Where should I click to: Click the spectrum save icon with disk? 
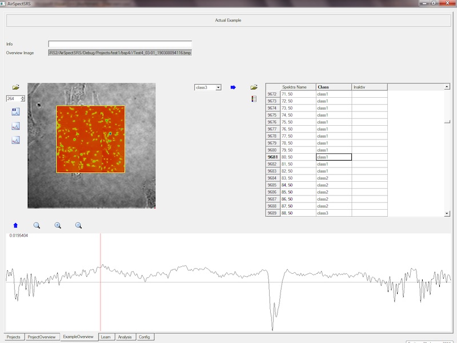[x=15, y=111]
